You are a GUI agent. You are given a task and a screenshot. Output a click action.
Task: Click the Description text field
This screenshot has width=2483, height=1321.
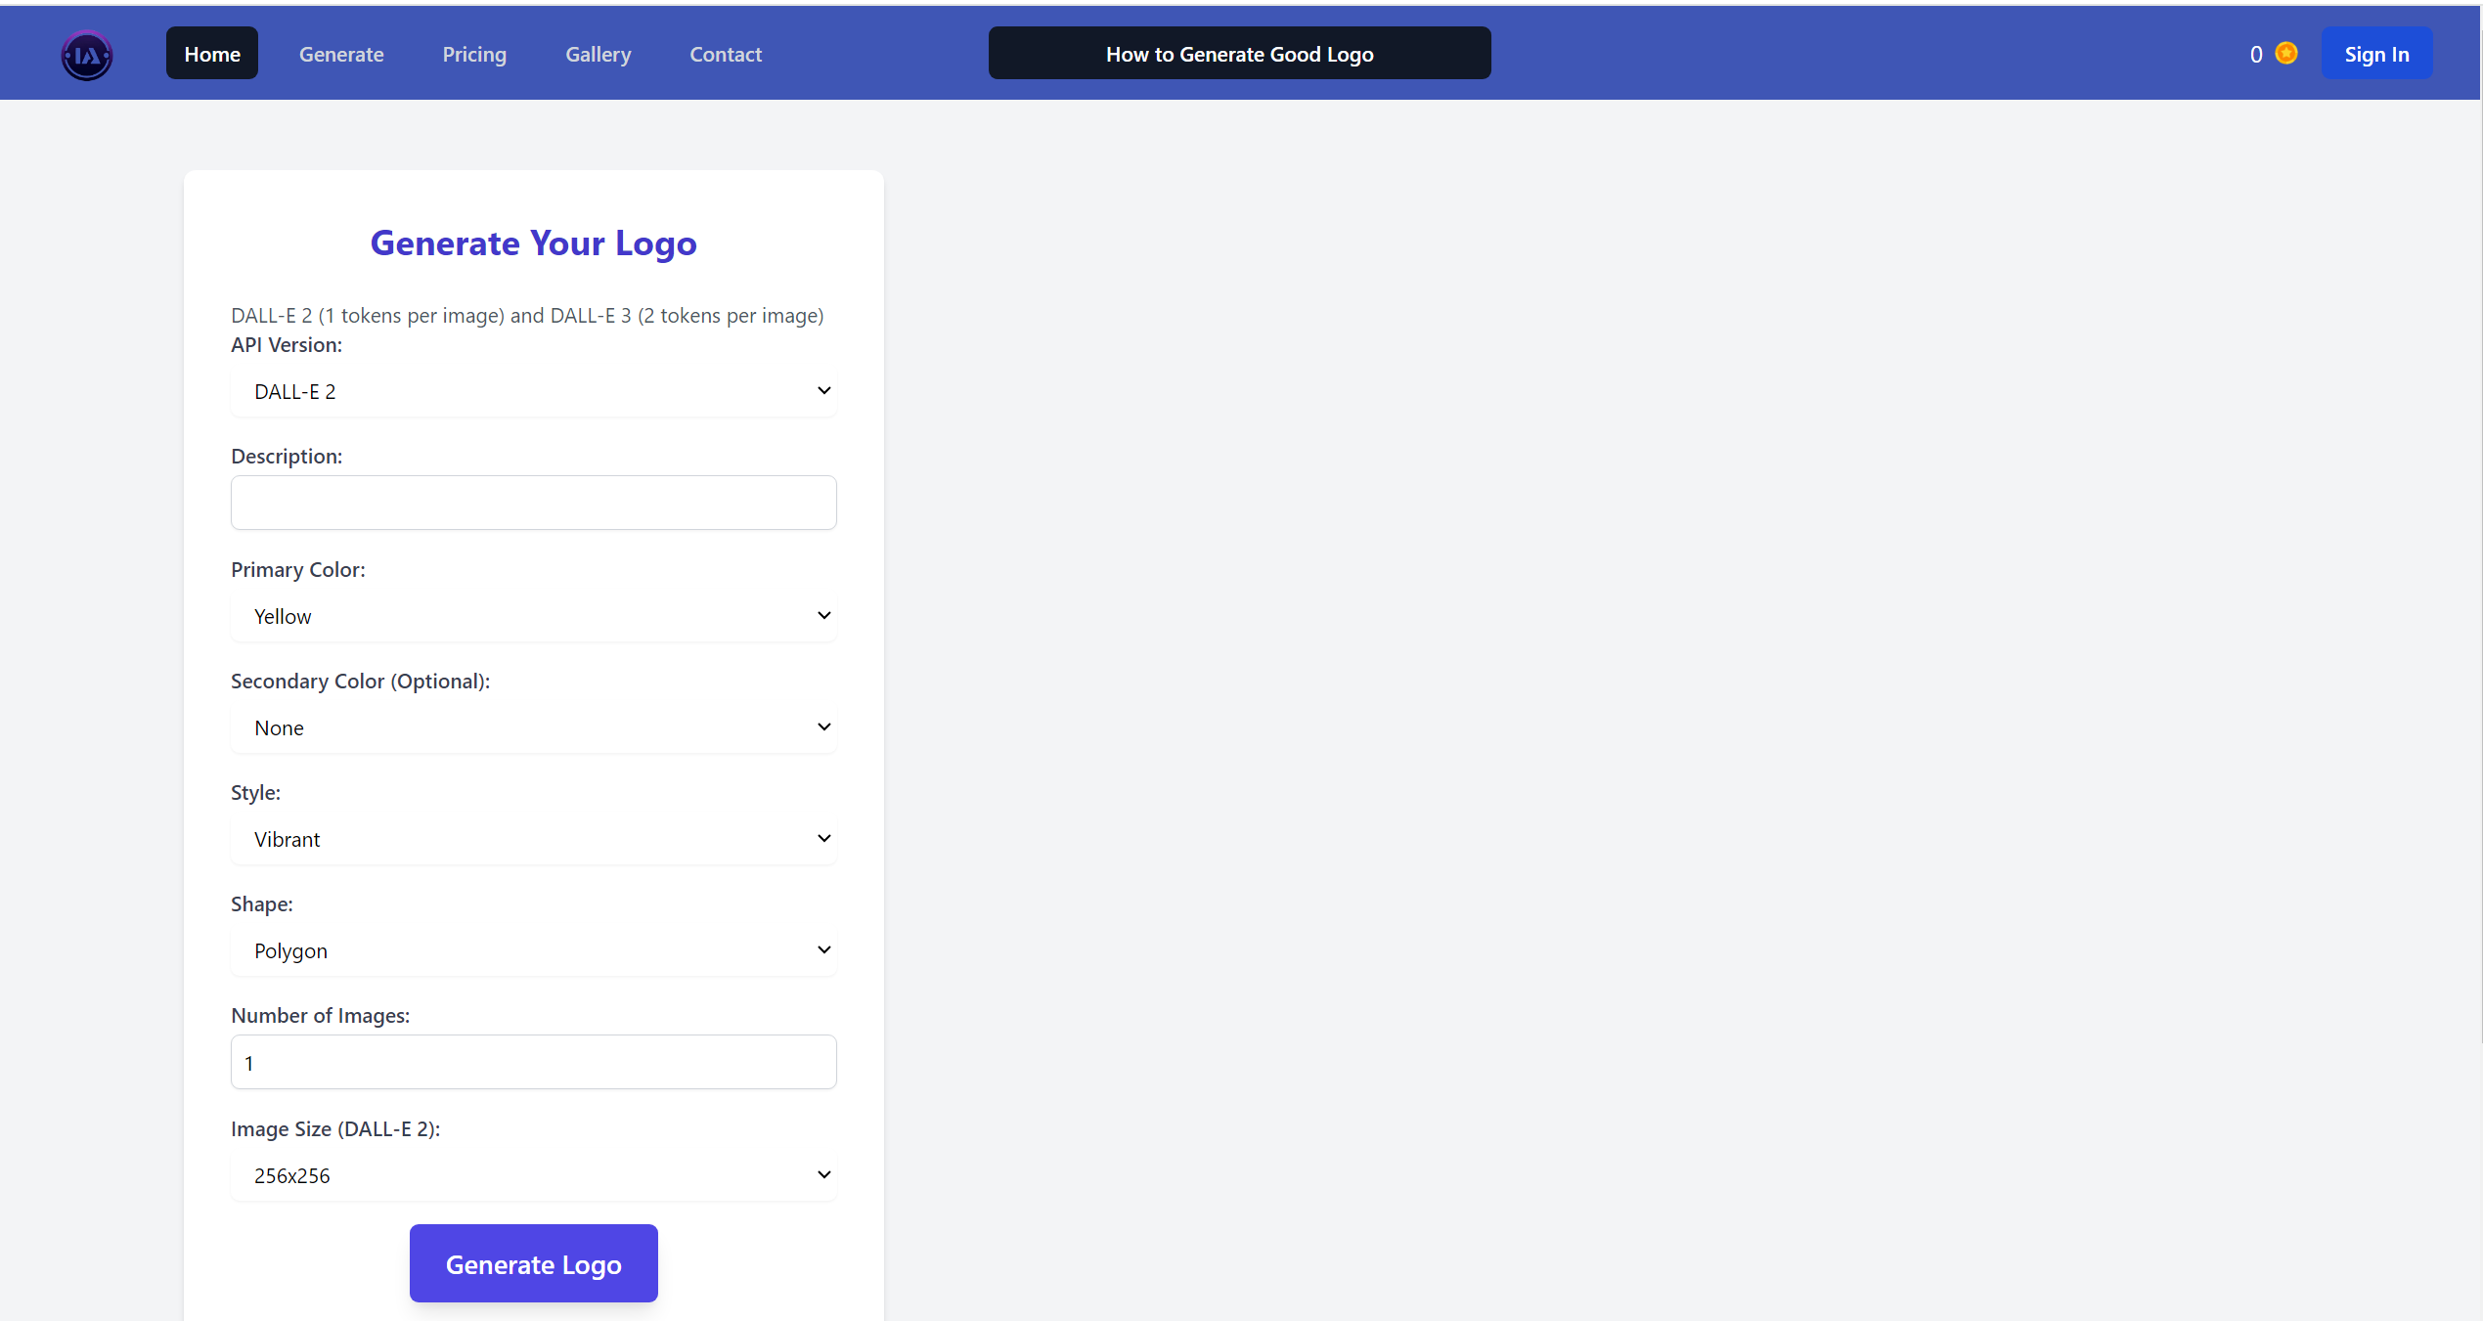[x=533, y=503]
